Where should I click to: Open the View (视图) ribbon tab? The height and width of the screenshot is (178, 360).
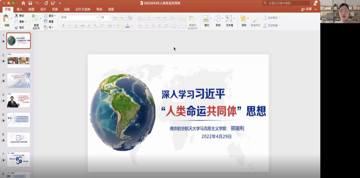[111, 9]
